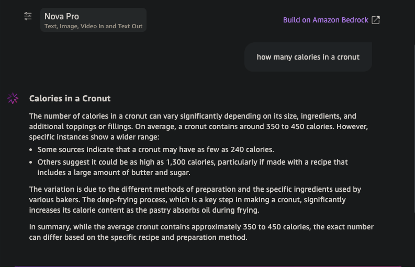This screenshot has height=267, width=415.
Task: Expand the Nova Pro model selector
Action: [x=93, y=20]
